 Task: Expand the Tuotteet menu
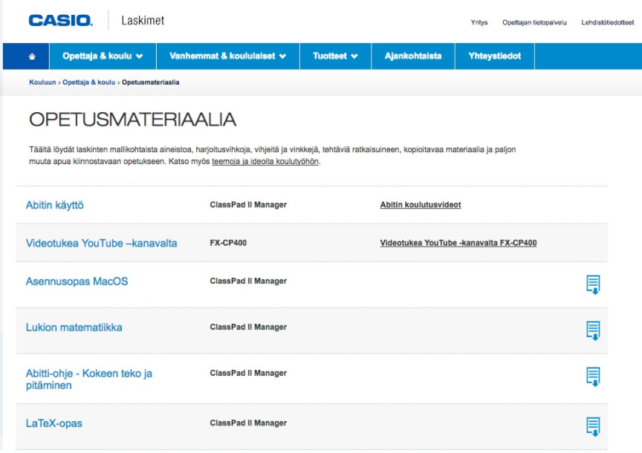[335, 56]
